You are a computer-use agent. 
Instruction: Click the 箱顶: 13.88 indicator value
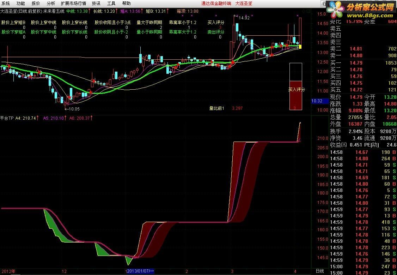pyautogui.click(x=188, y=11)
